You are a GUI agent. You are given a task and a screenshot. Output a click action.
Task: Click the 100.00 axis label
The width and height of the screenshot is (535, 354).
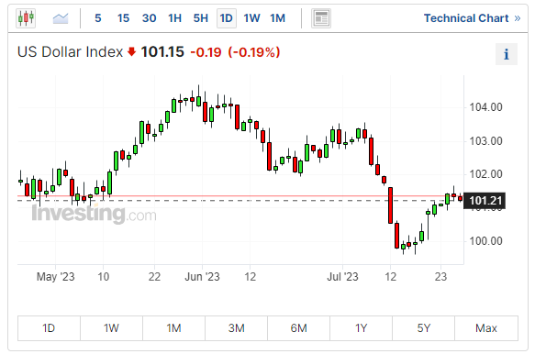[485, 241]
